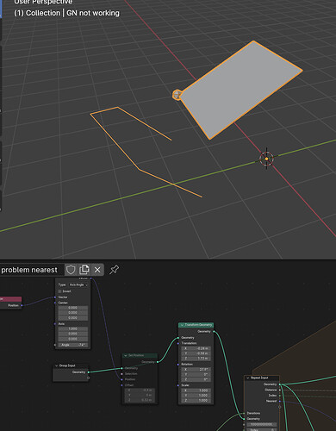Collapse the Repeat Input node
Image resolution: width=336 pixels, height=431 pixels.
pyautogui.click(x=248, y=378)
